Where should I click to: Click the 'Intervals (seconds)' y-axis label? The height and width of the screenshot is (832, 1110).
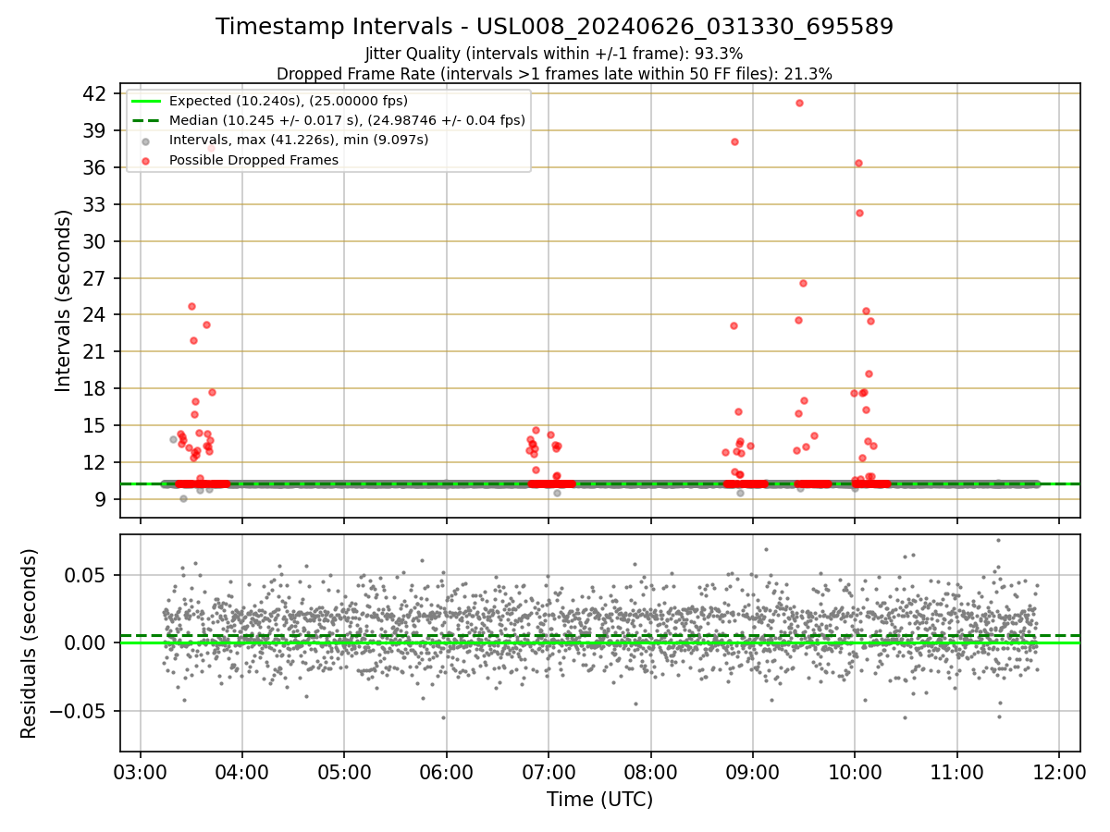click(x=63, y=300)
